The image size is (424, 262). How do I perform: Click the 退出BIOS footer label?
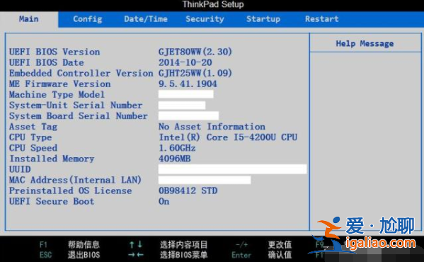[x=84, y=255]
